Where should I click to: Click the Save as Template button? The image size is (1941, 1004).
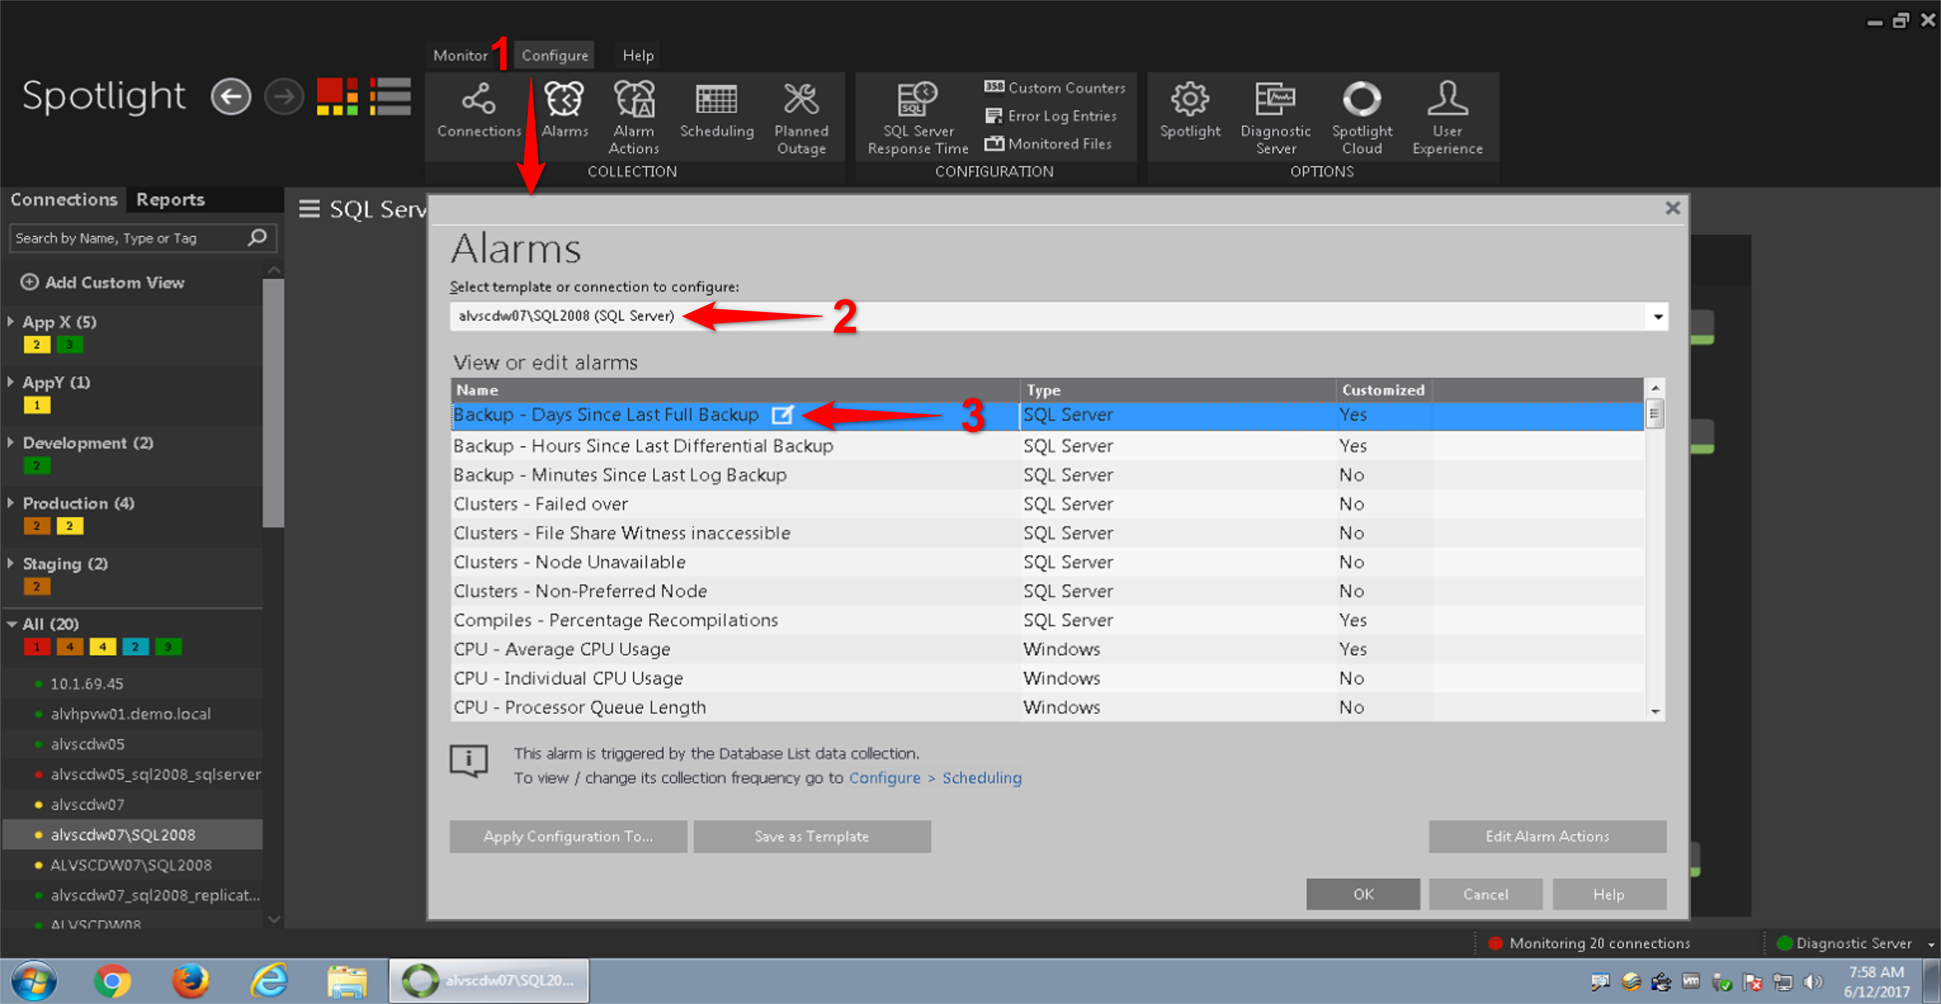[811, 836]
